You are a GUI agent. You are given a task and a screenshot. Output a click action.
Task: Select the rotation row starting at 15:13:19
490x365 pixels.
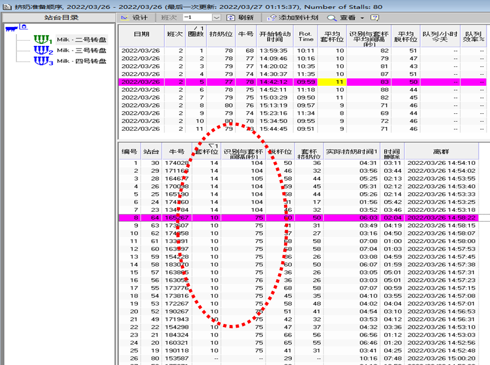point(302,105)
